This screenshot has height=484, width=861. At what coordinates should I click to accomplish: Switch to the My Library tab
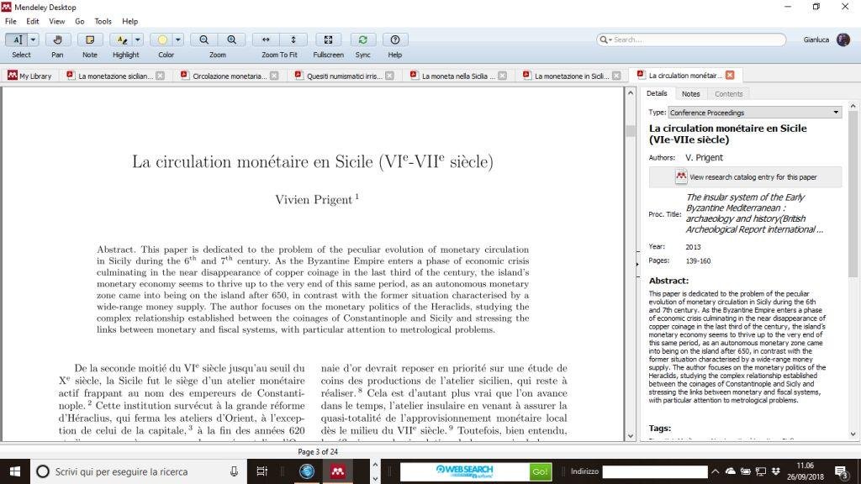pos(30,76)
